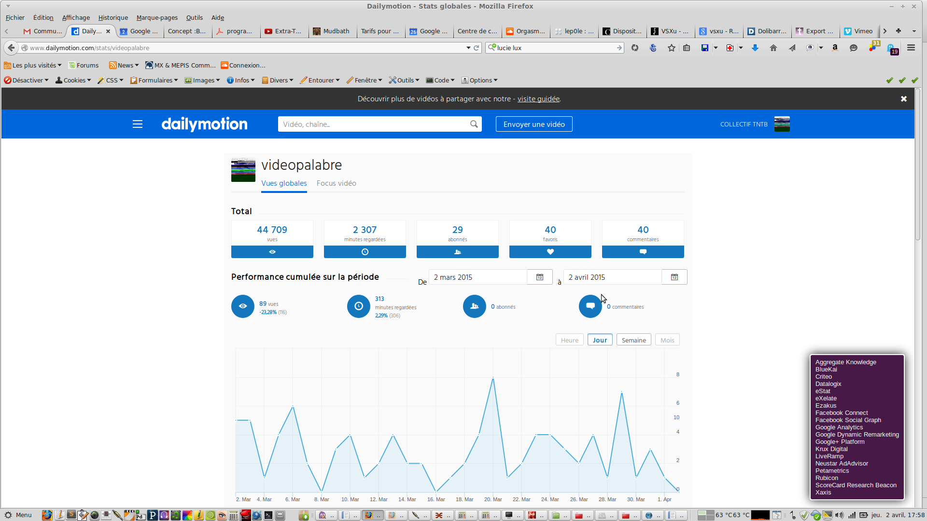Open the Marque-pages menu
The width and height of the screenshot is (927, 521).
coord(157,17)
